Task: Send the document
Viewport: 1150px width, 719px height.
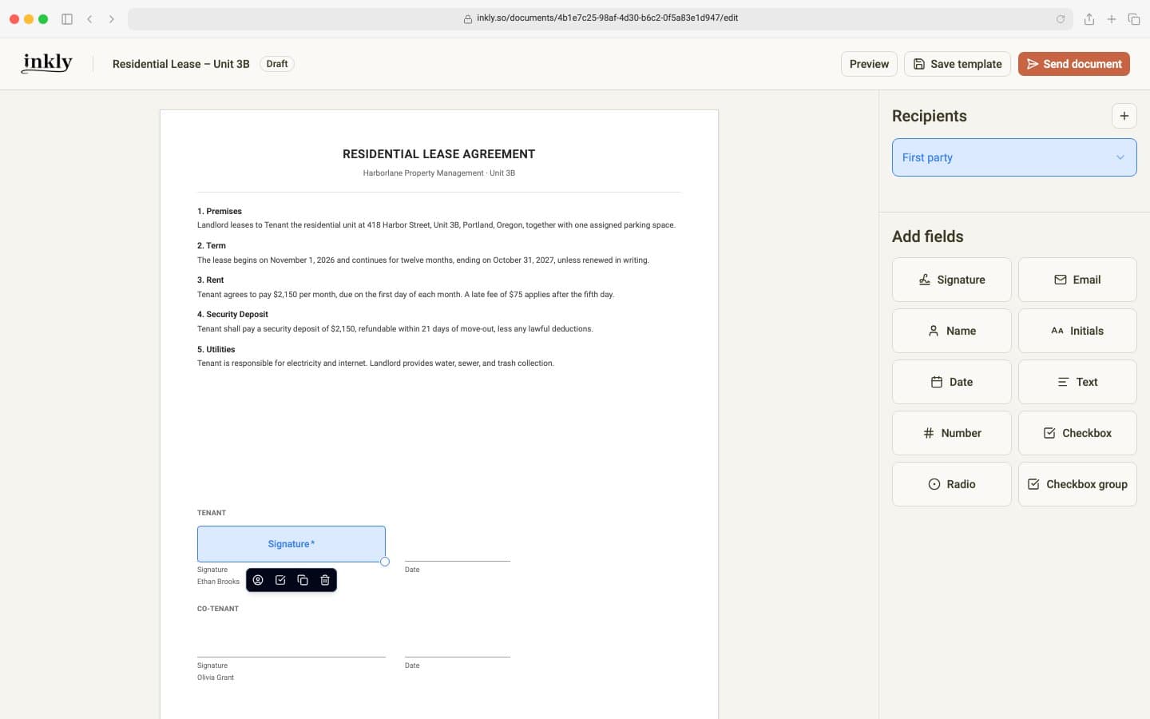Action: tap(1073, 64)
